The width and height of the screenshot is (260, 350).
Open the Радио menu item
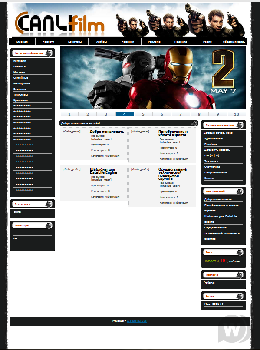(207, 42)
